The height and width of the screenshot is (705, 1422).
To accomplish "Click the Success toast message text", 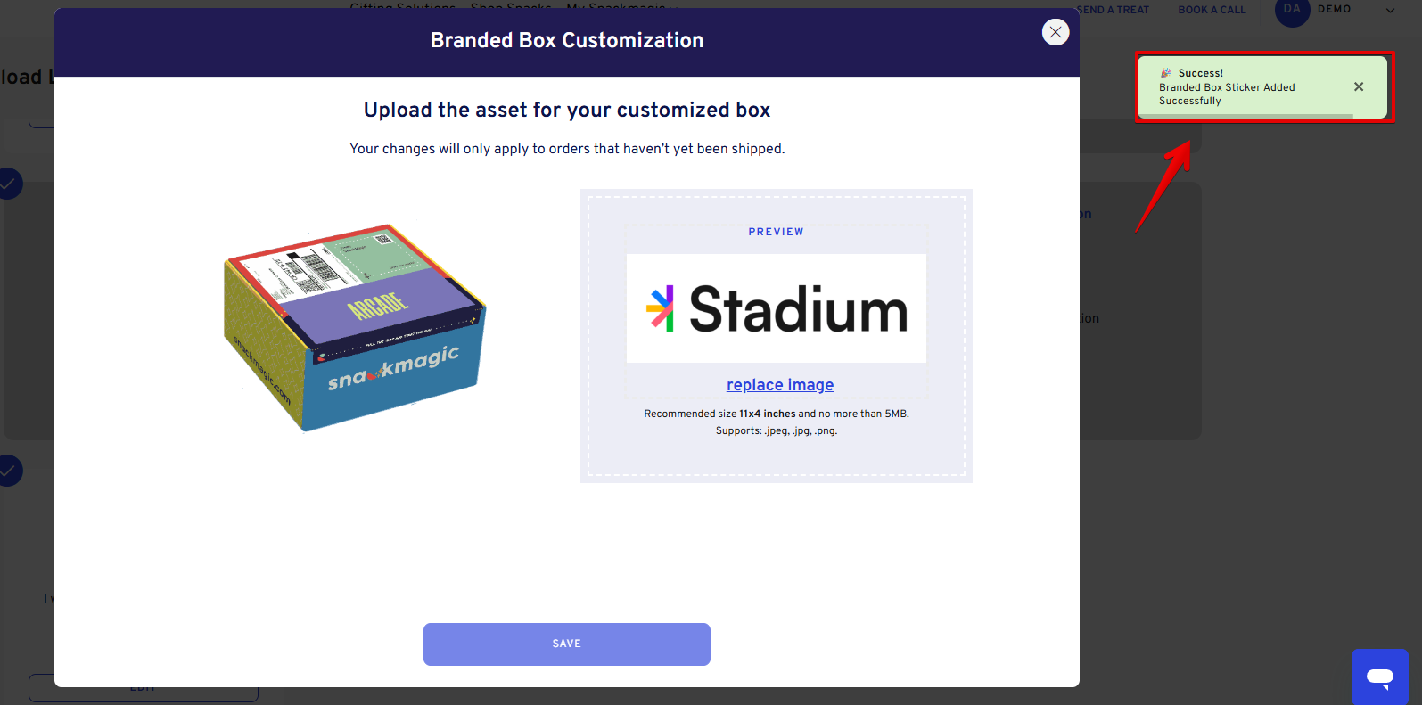I will [1227, 94].
